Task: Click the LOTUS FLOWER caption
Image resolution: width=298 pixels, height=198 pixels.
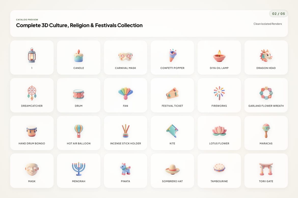Action: point(219,143)
